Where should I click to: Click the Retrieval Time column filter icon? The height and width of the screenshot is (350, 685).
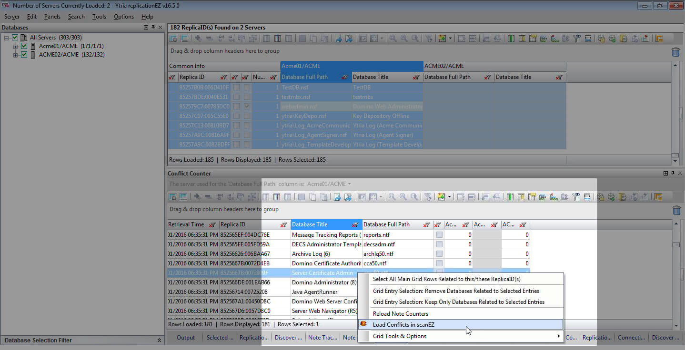212,224
